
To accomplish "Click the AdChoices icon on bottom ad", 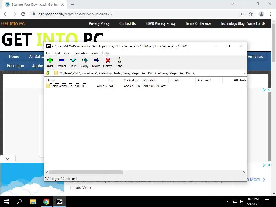I will (264, 165).
